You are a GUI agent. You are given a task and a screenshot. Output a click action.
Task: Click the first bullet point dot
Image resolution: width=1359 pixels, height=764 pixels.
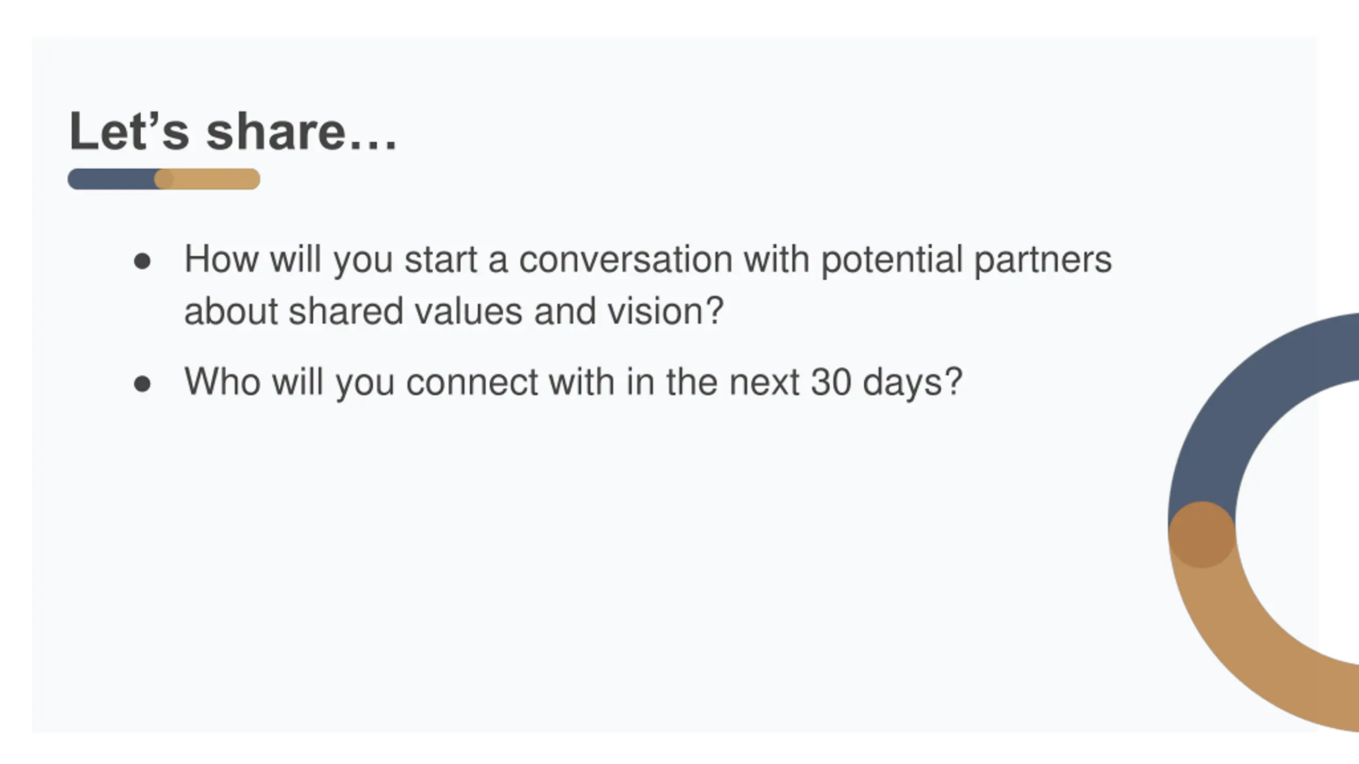pos(142,261)
